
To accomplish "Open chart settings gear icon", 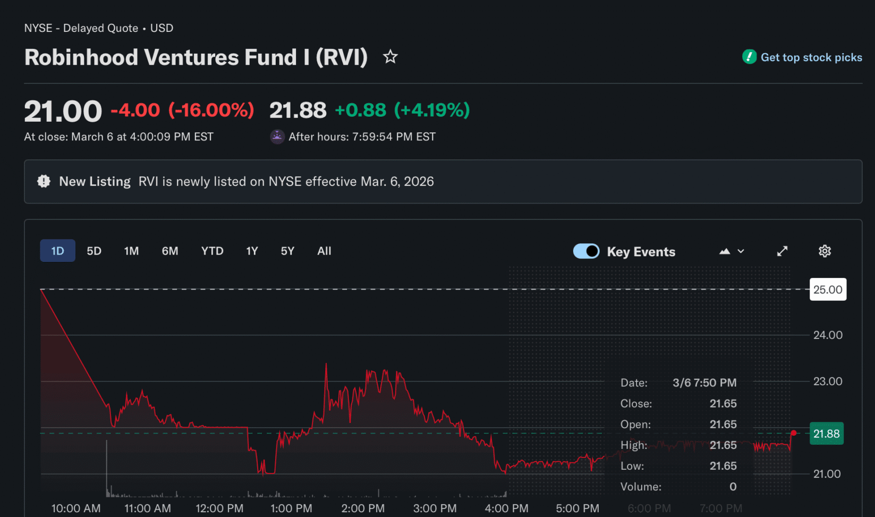I will click(825, 251).
